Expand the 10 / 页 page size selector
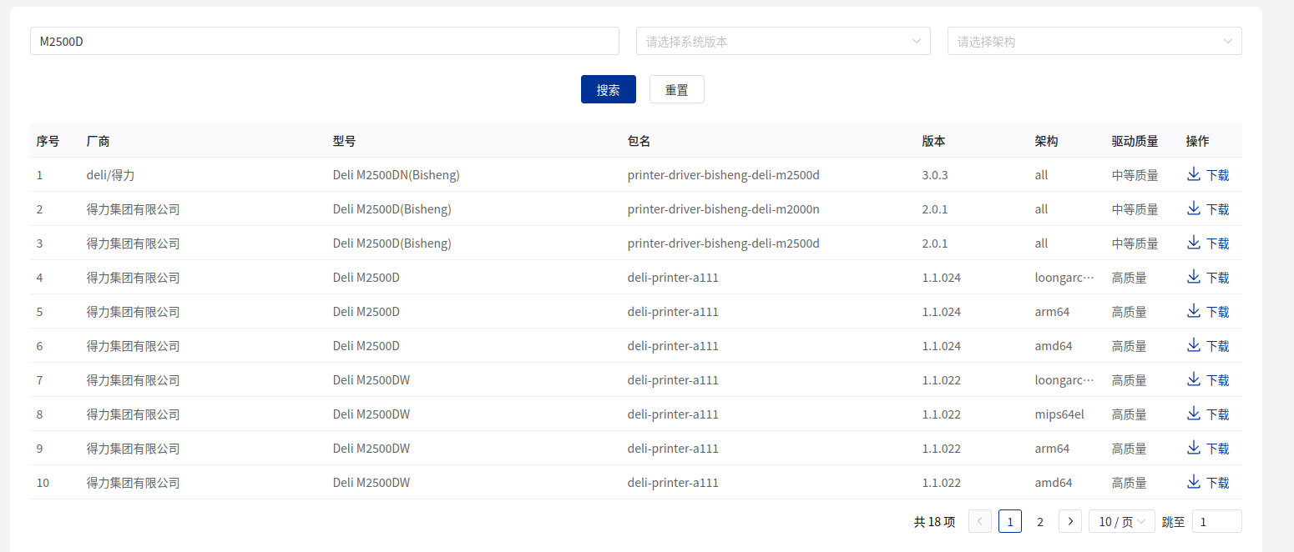This screenshot has height=552, width=1294. point(1122,521)
